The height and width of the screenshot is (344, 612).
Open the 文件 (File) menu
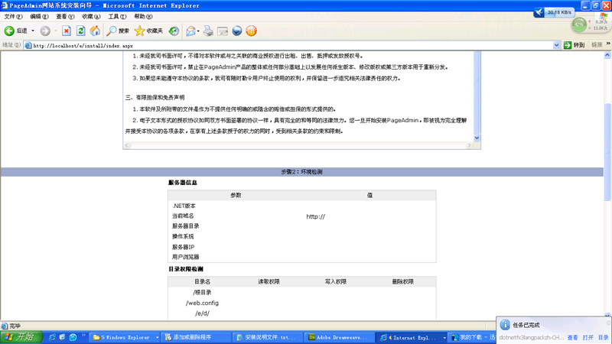pos(13,16)
